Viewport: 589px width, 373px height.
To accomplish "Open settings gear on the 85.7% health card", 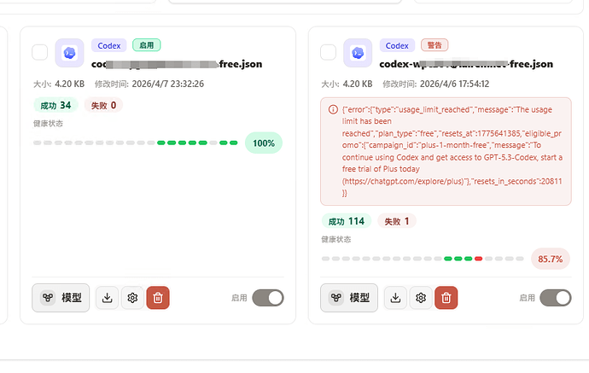I will tap(421, 298).
